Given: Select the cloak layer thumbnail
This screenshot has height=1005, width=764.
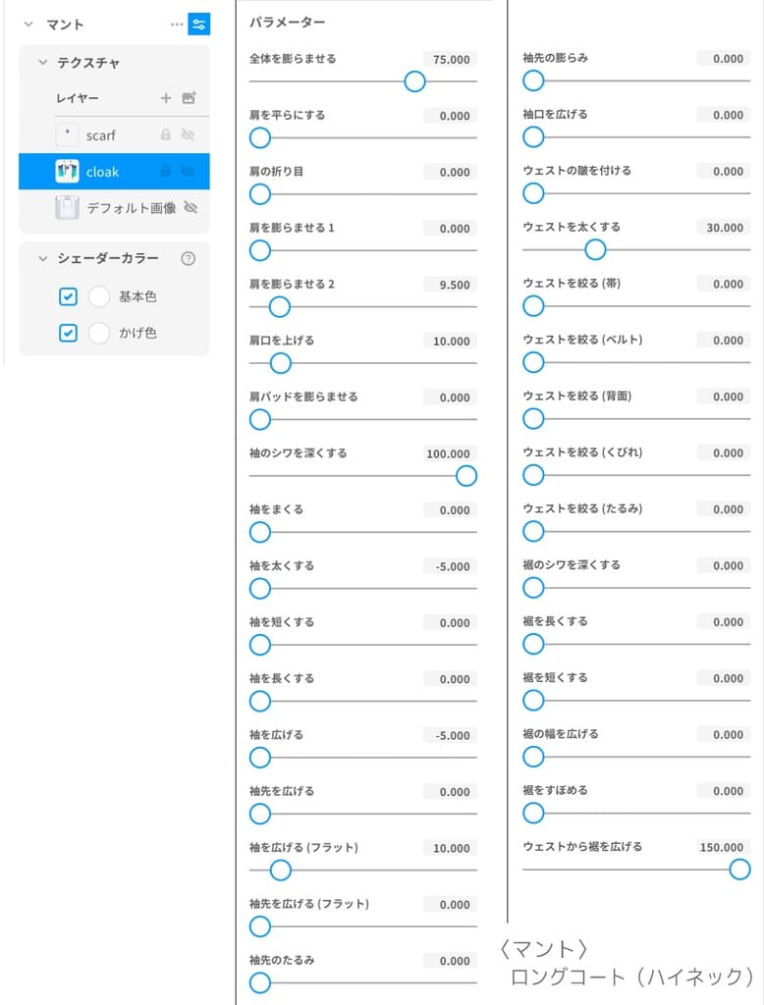Looking at the screenshot, I should 67,171.
